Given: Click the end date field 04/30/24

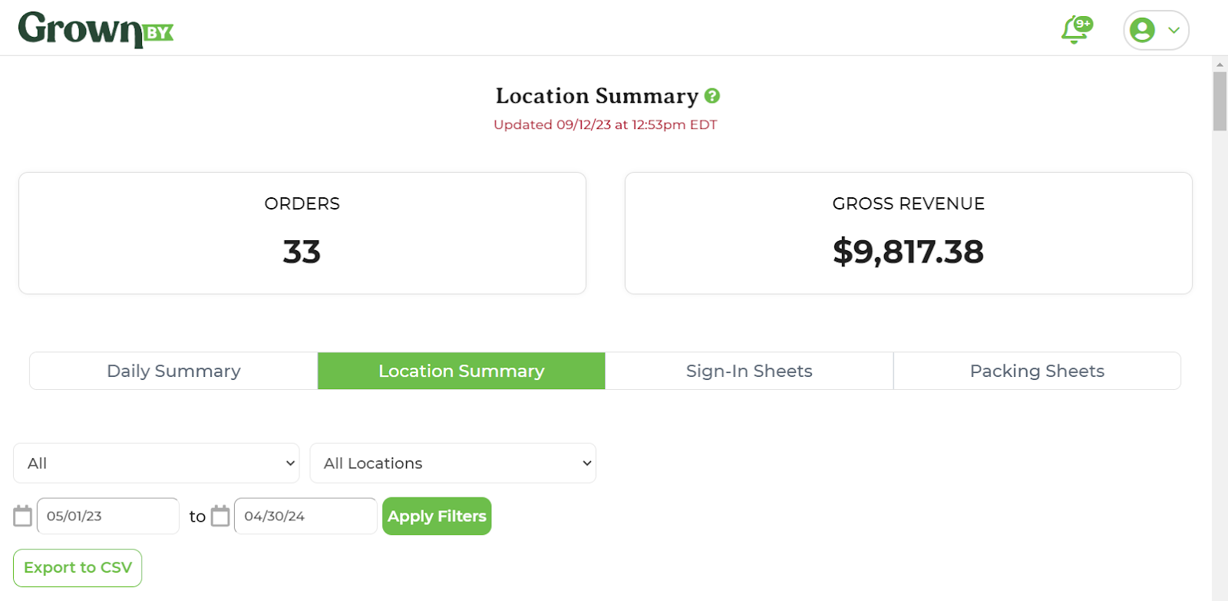Looking at the screenshot, I should coord(305,516).
